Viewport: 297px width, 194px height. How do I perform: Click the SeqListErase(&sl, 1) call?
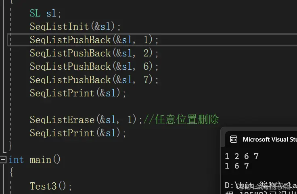coord(86,120)
